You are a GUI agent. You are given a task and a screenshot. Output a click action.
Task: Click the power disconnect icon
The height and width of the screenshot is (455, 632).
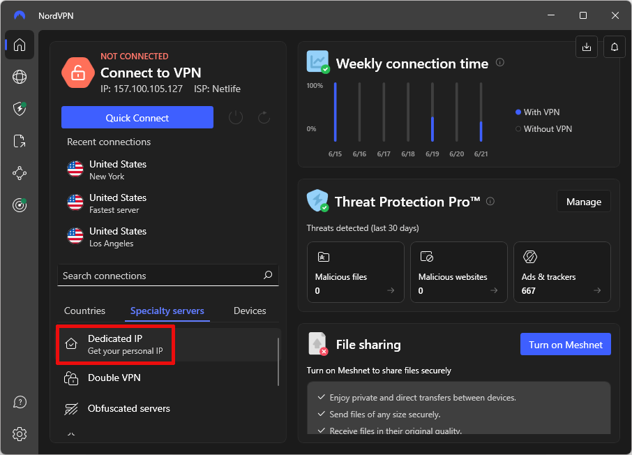click(x=236, y=117)
